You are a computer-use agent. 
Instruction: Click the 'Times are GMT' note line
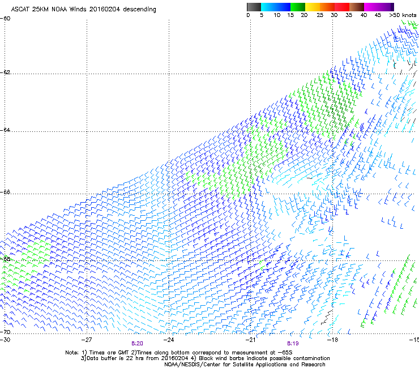click(x=178, y=353)
